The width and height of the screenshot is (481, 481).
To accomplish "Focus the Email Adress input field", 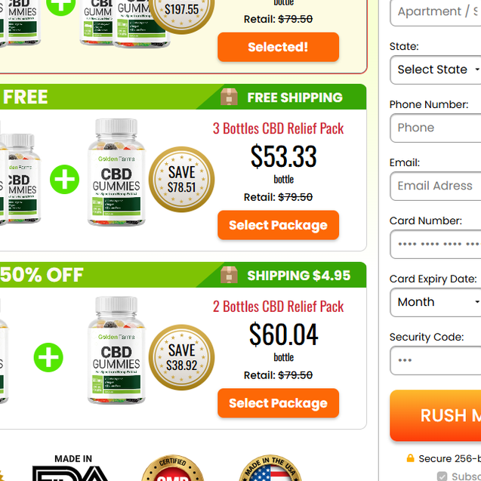I will (x=436, y=186).
